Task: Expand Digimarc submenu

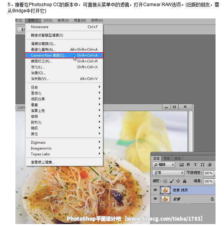Action: click(x=64, y=142)
